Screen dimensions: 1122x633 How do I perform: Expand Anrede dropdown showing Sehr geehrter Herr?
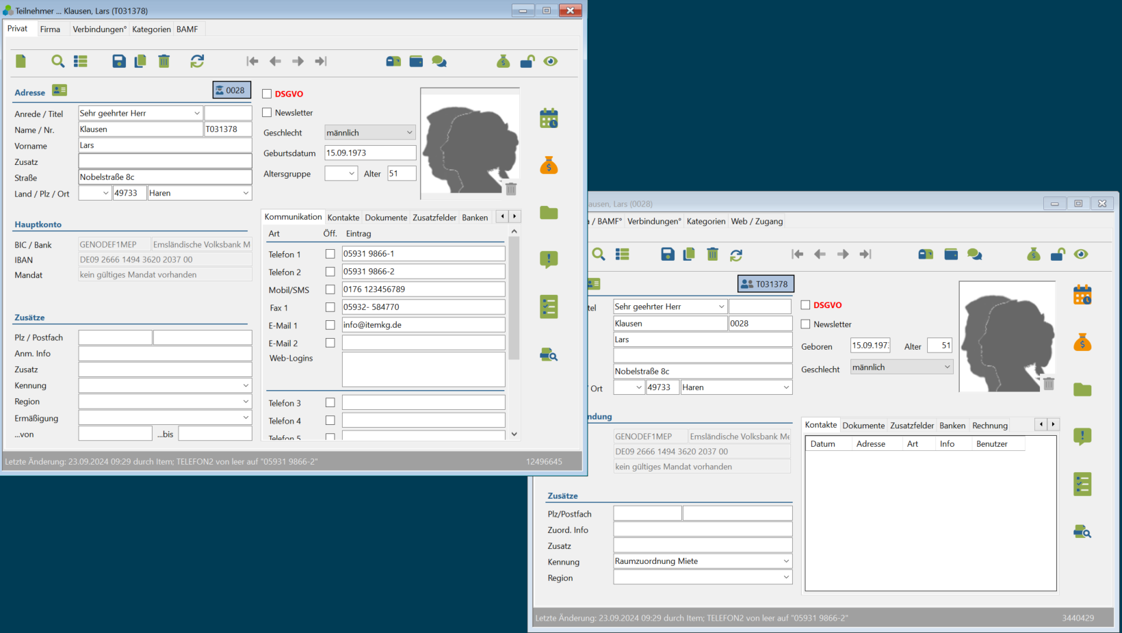click(196, 113)
